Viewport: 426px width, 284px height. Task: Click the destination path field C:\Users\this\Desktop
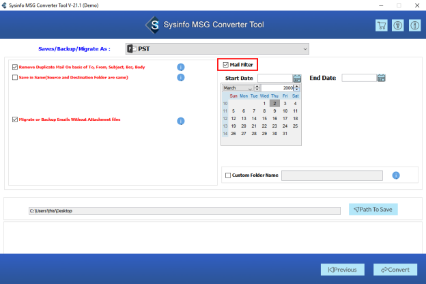tap(184, 211)
